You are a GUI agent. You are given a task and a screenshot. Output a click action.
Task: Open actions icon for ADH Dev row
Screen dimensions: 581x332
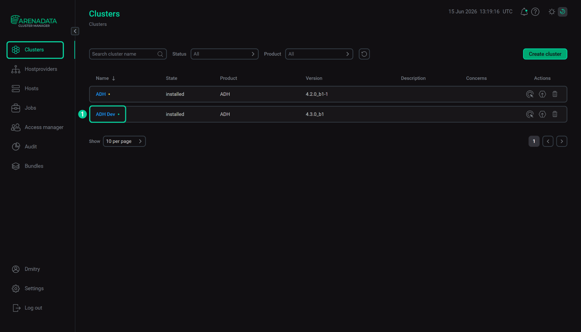[x=530, y=114]
